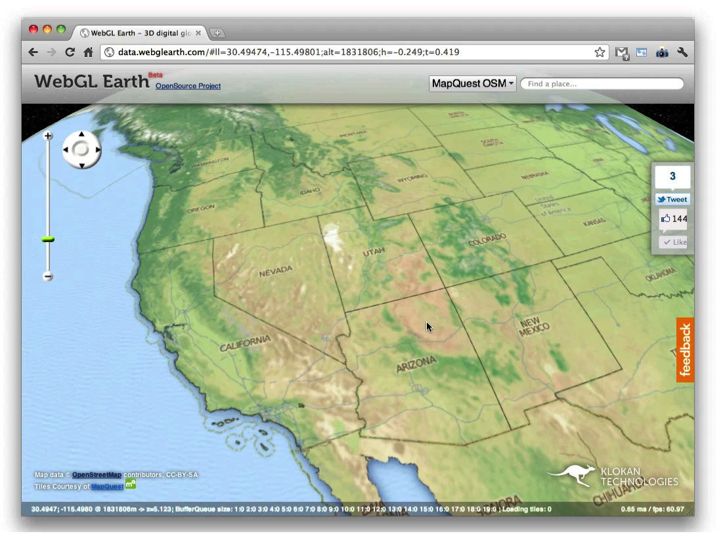Click the WebGL Earth logo title

tap(91, 81)
